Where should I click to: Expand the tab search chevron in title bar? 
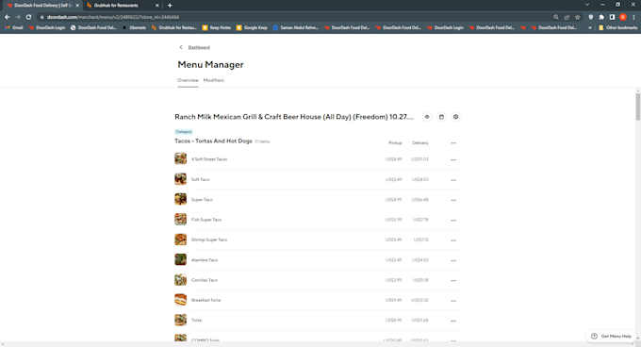(x=587, y=5)
